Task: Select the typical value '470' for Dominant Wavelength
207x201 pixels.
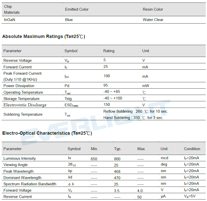Action: coord(117,178)
